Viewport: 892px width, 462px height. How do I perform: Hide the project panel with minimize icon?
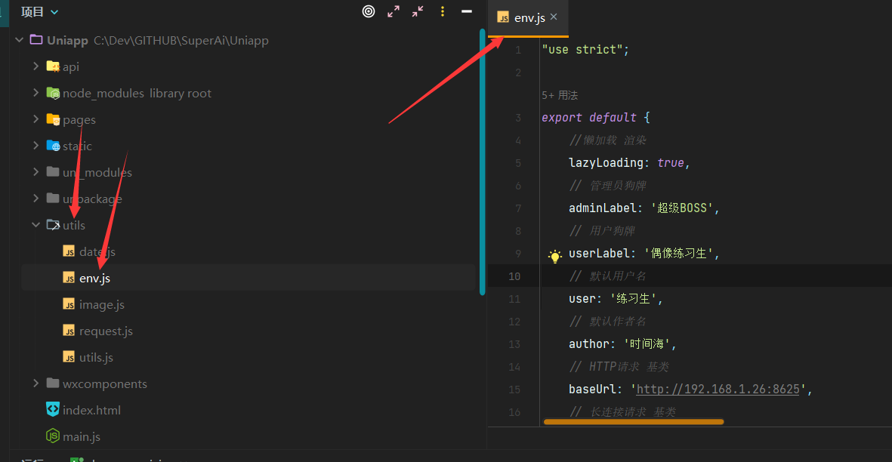point(467,11)
